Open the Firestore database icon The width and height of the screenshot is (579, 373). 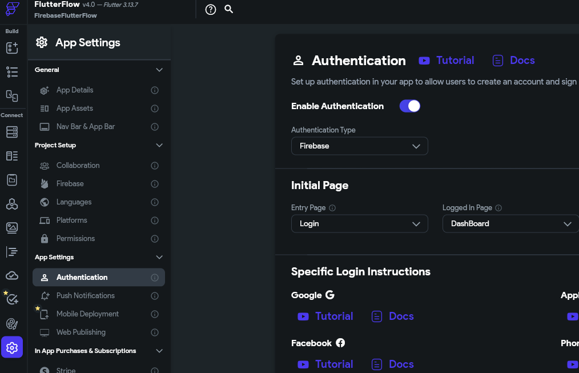tap(12, 132)
